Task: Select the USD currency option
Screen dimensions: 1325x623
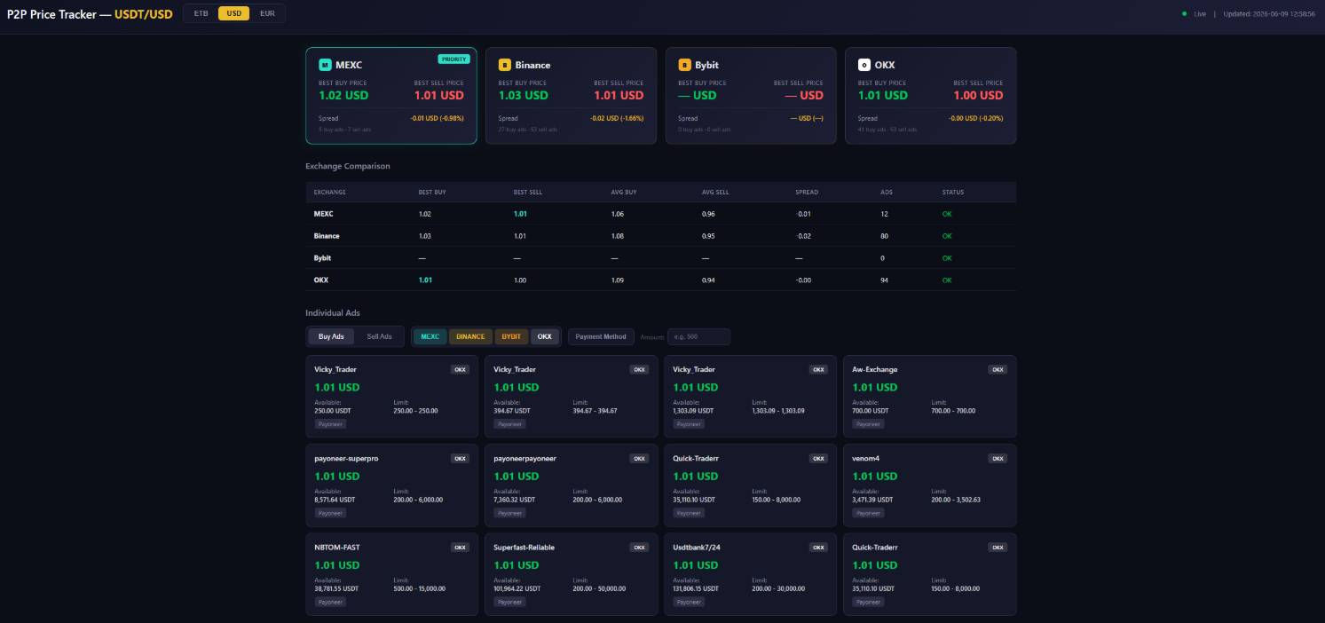Action: pyautogui.click(x=233, y=14)
